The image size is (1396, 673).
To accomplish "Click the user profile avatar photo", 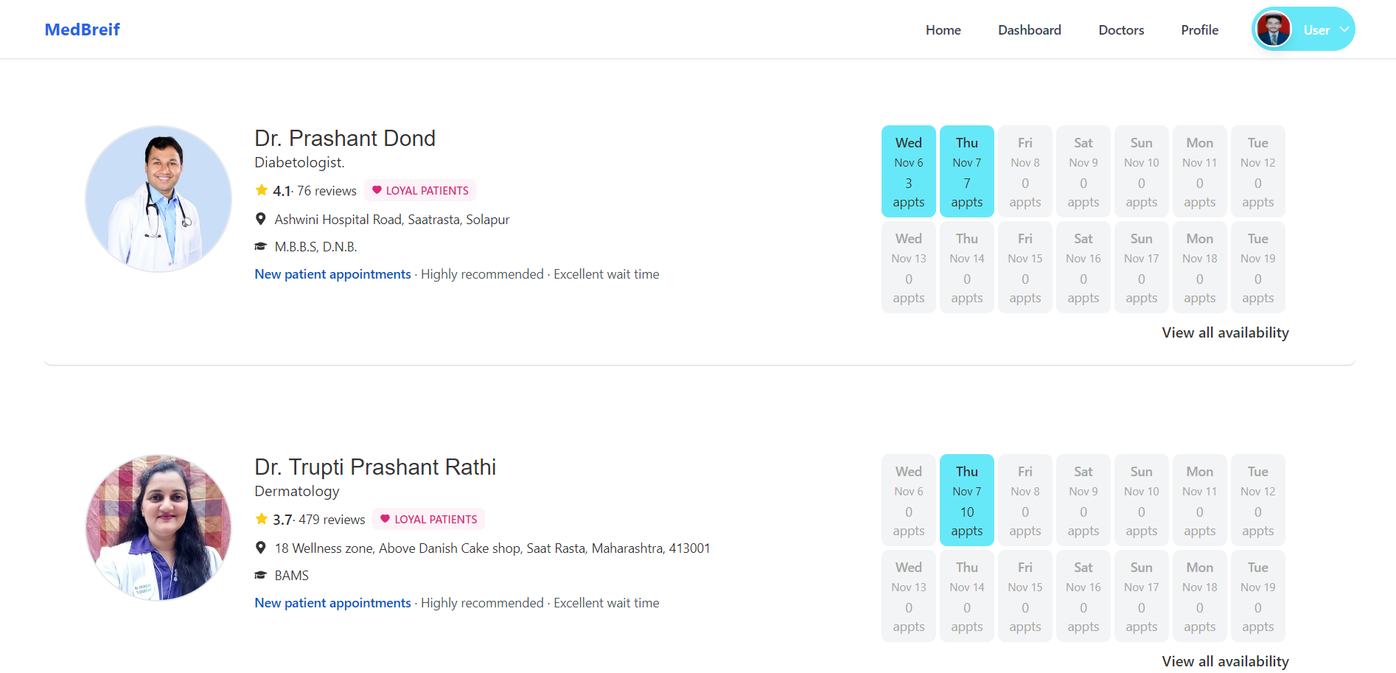I will (1274, 29).
